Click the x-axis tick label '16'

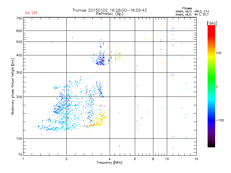coord(196,159)
